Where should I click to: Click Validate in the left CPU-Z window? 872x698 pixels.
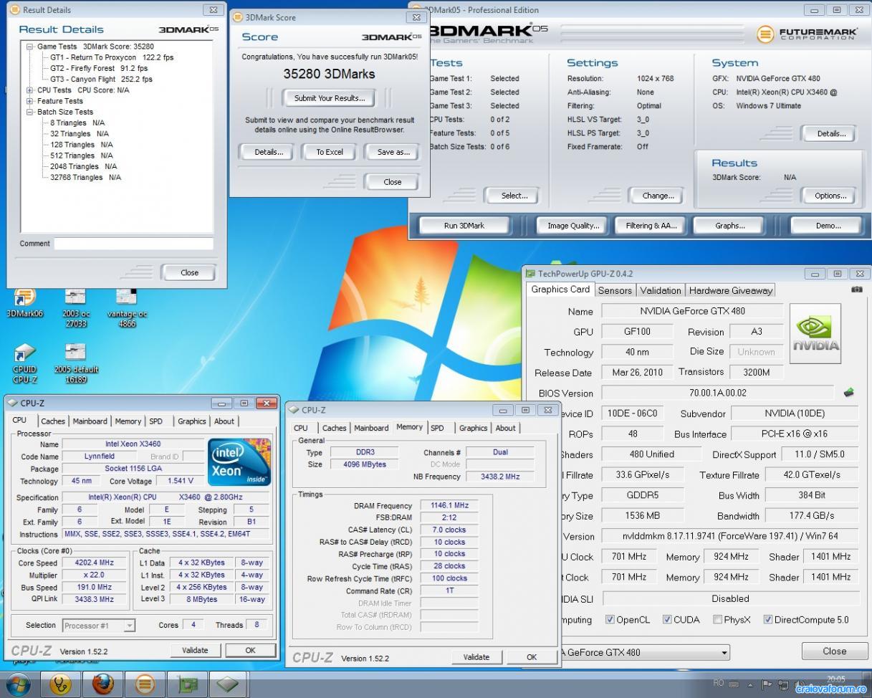pyautogui.click(x=195, y=651)
